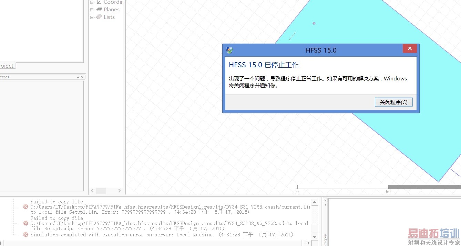Click the message panel scroll-down arrow

coord(314,237)
